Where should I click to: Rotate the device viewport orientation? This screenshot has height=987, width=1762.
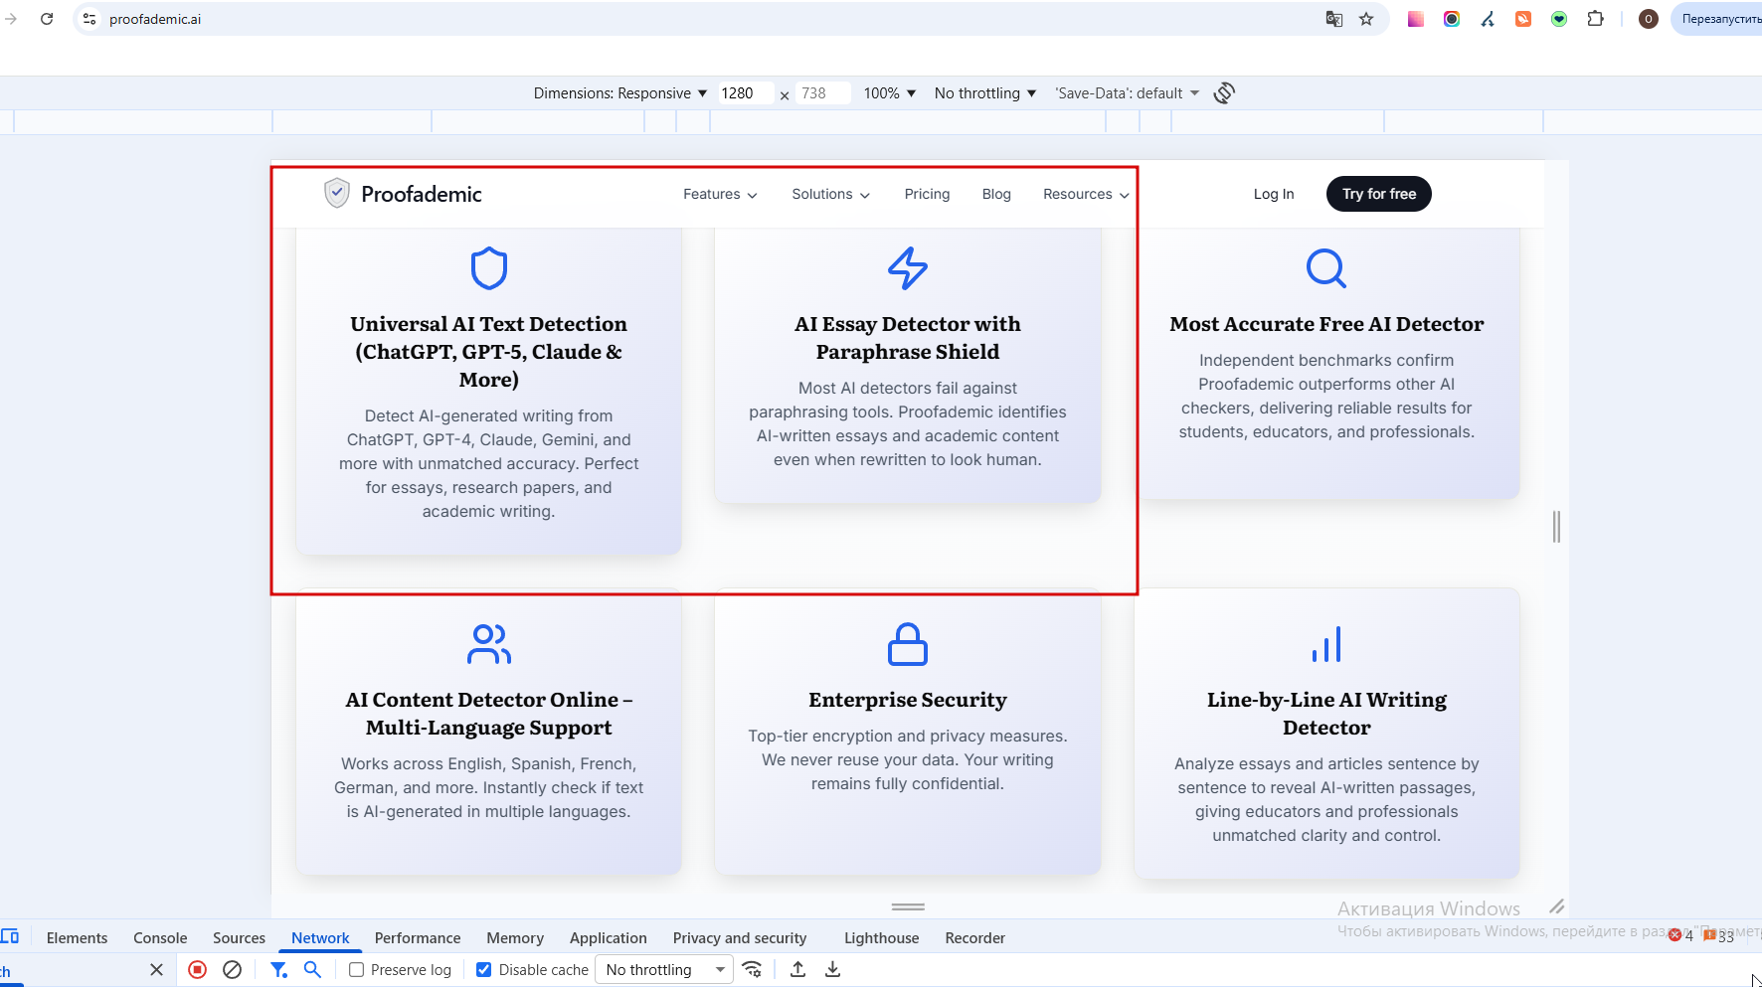click(x=1224, y=92)
